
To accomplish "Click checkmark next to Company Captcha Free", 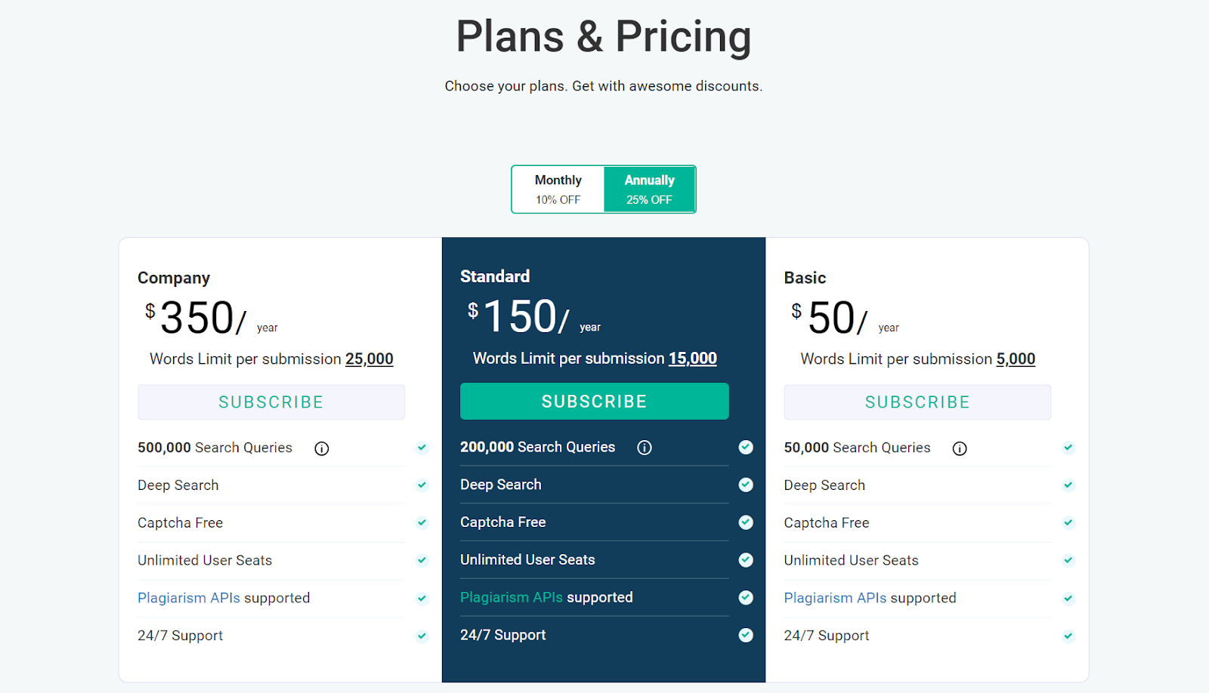I will tap(422, 522).
